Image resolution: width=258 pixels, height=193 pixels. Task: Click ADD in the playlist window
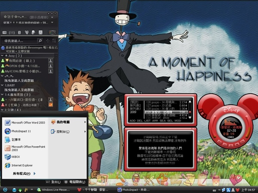132,121
